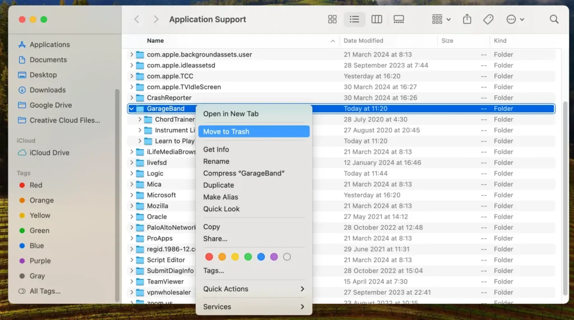Expand the Mozilla folder
The height and width of the screenshot is (320, 574).
(131, 206)
